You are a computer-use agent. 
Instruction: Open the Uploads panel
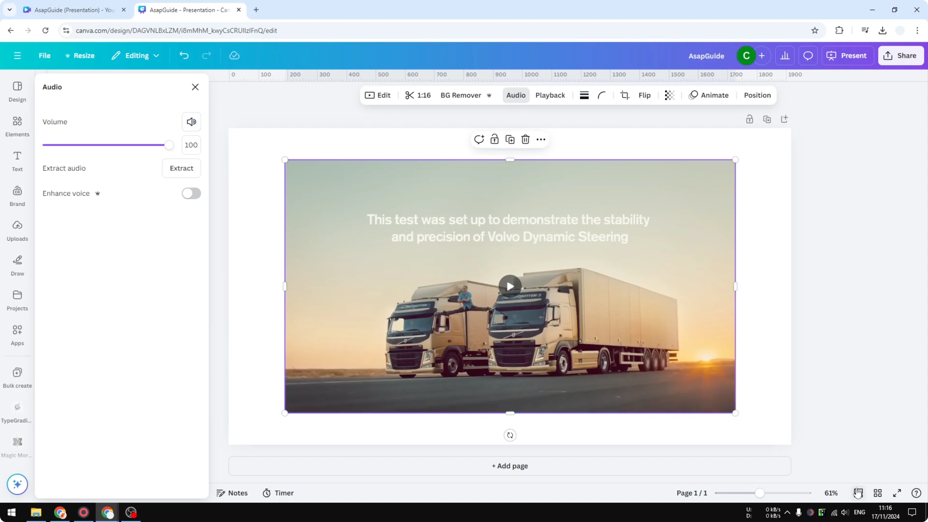point(17,230)
